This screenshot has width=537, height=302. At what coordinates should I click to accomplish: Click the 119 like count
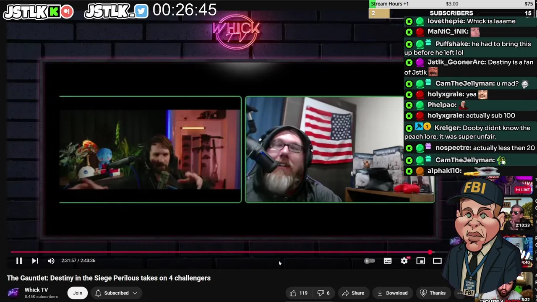(303, 293)
